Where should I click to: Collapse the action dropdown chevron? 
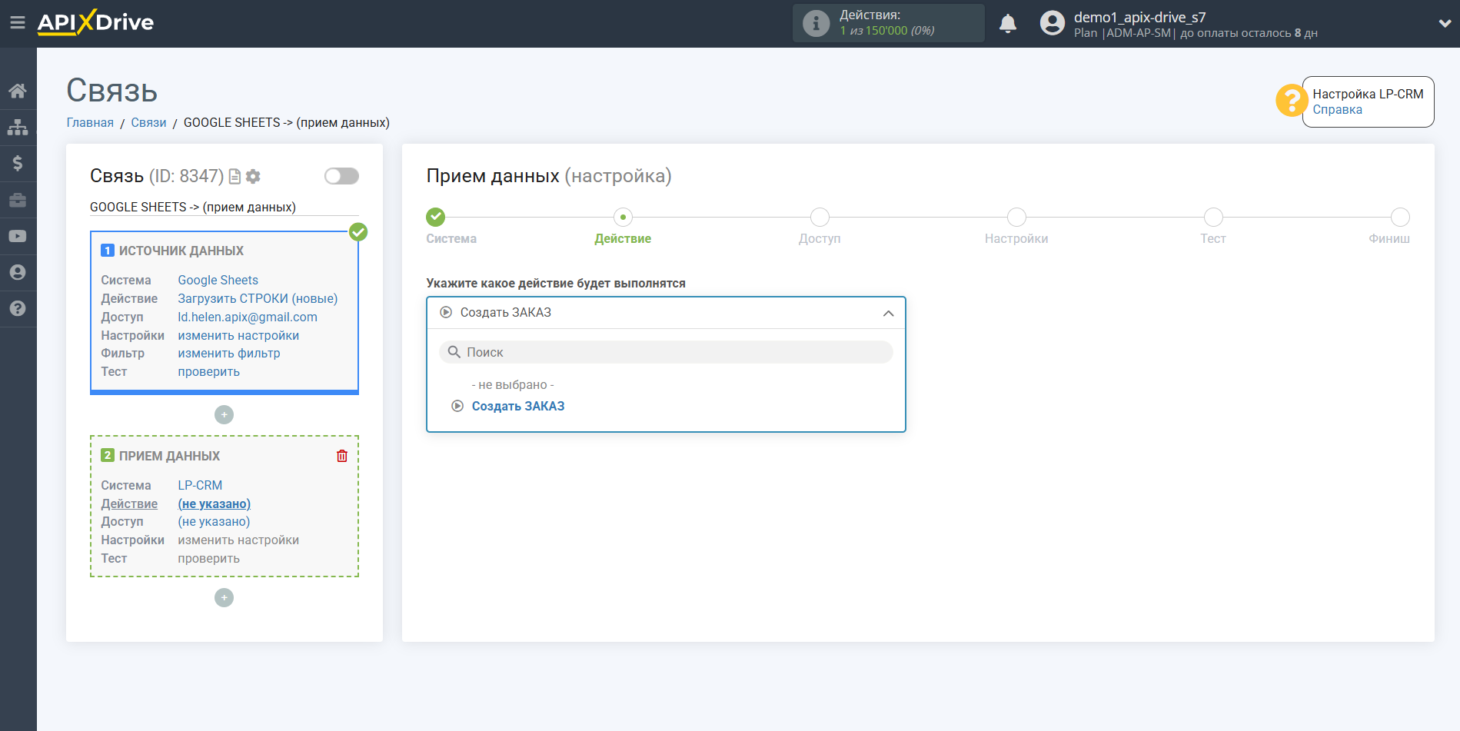(x=888, y=313)
